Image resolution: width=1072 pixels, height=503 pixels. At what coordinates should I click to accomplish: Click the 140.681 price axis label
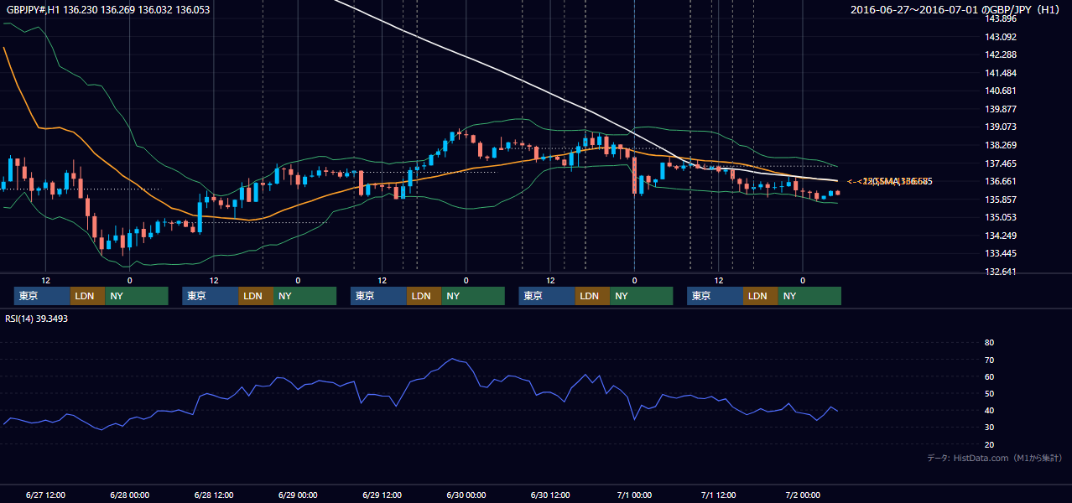pos(1002,91)
